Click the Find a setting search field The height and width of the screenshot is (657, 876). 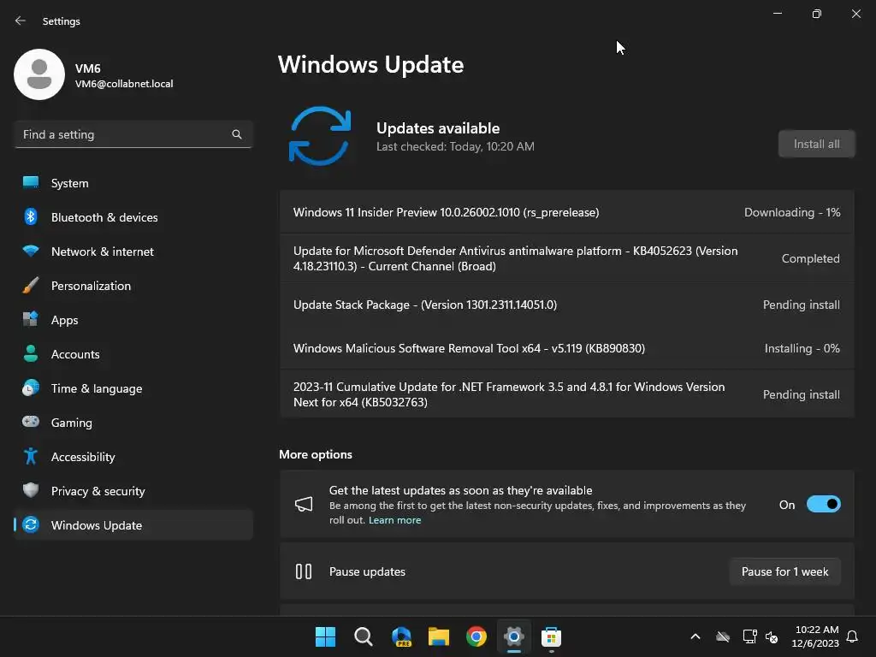133,134
